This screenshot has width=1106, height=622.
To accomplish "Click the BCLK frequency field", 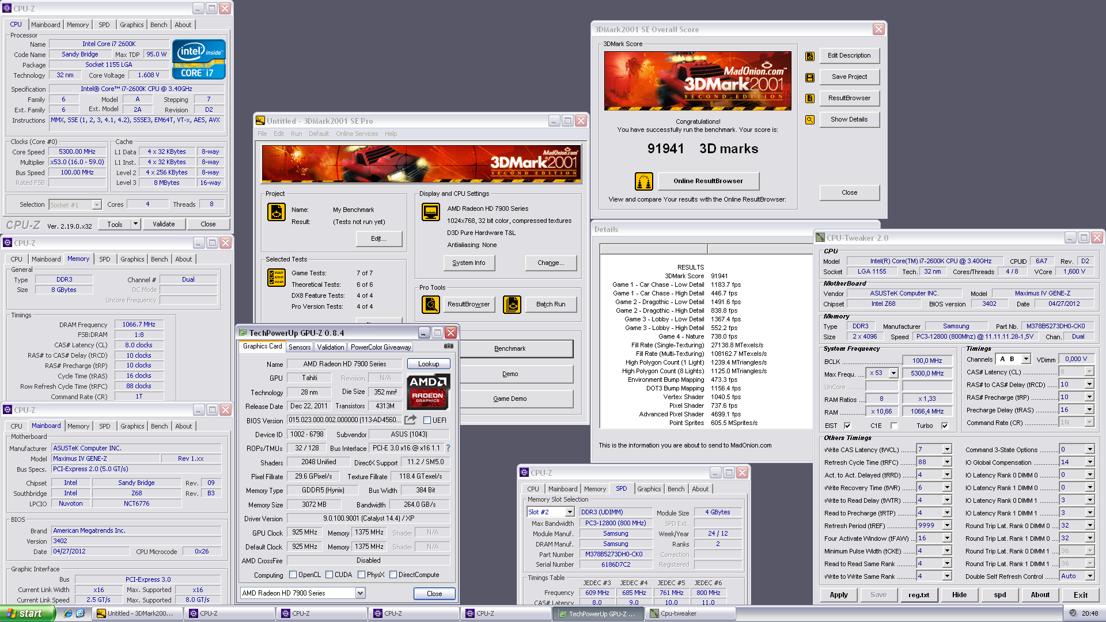I will click(927, 361).
